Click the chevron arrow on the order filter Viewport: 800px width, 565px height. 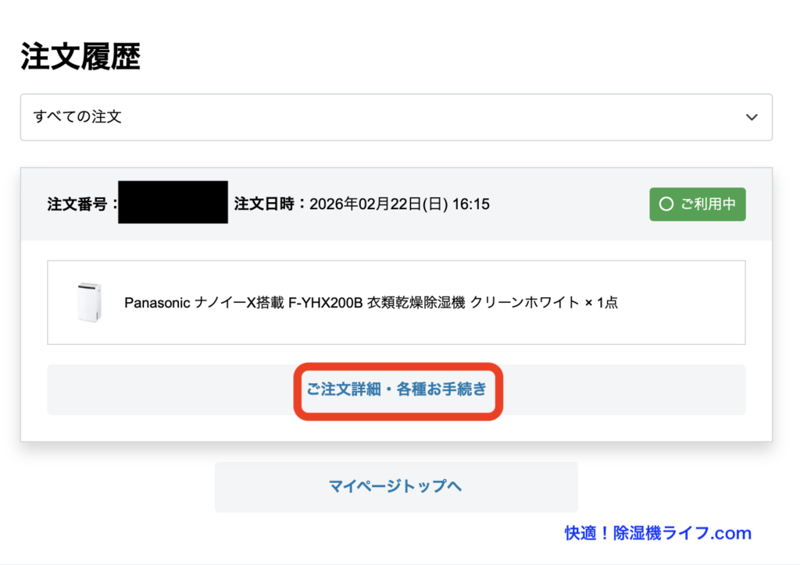(x=752, y=117)
